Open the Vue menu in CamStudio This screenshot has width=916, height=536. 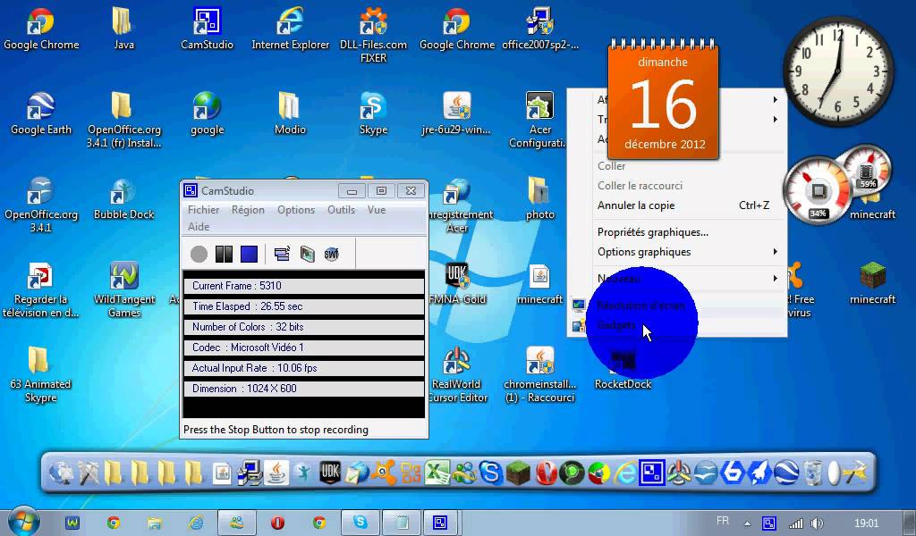pyautogui.click(x=377, y=210)
